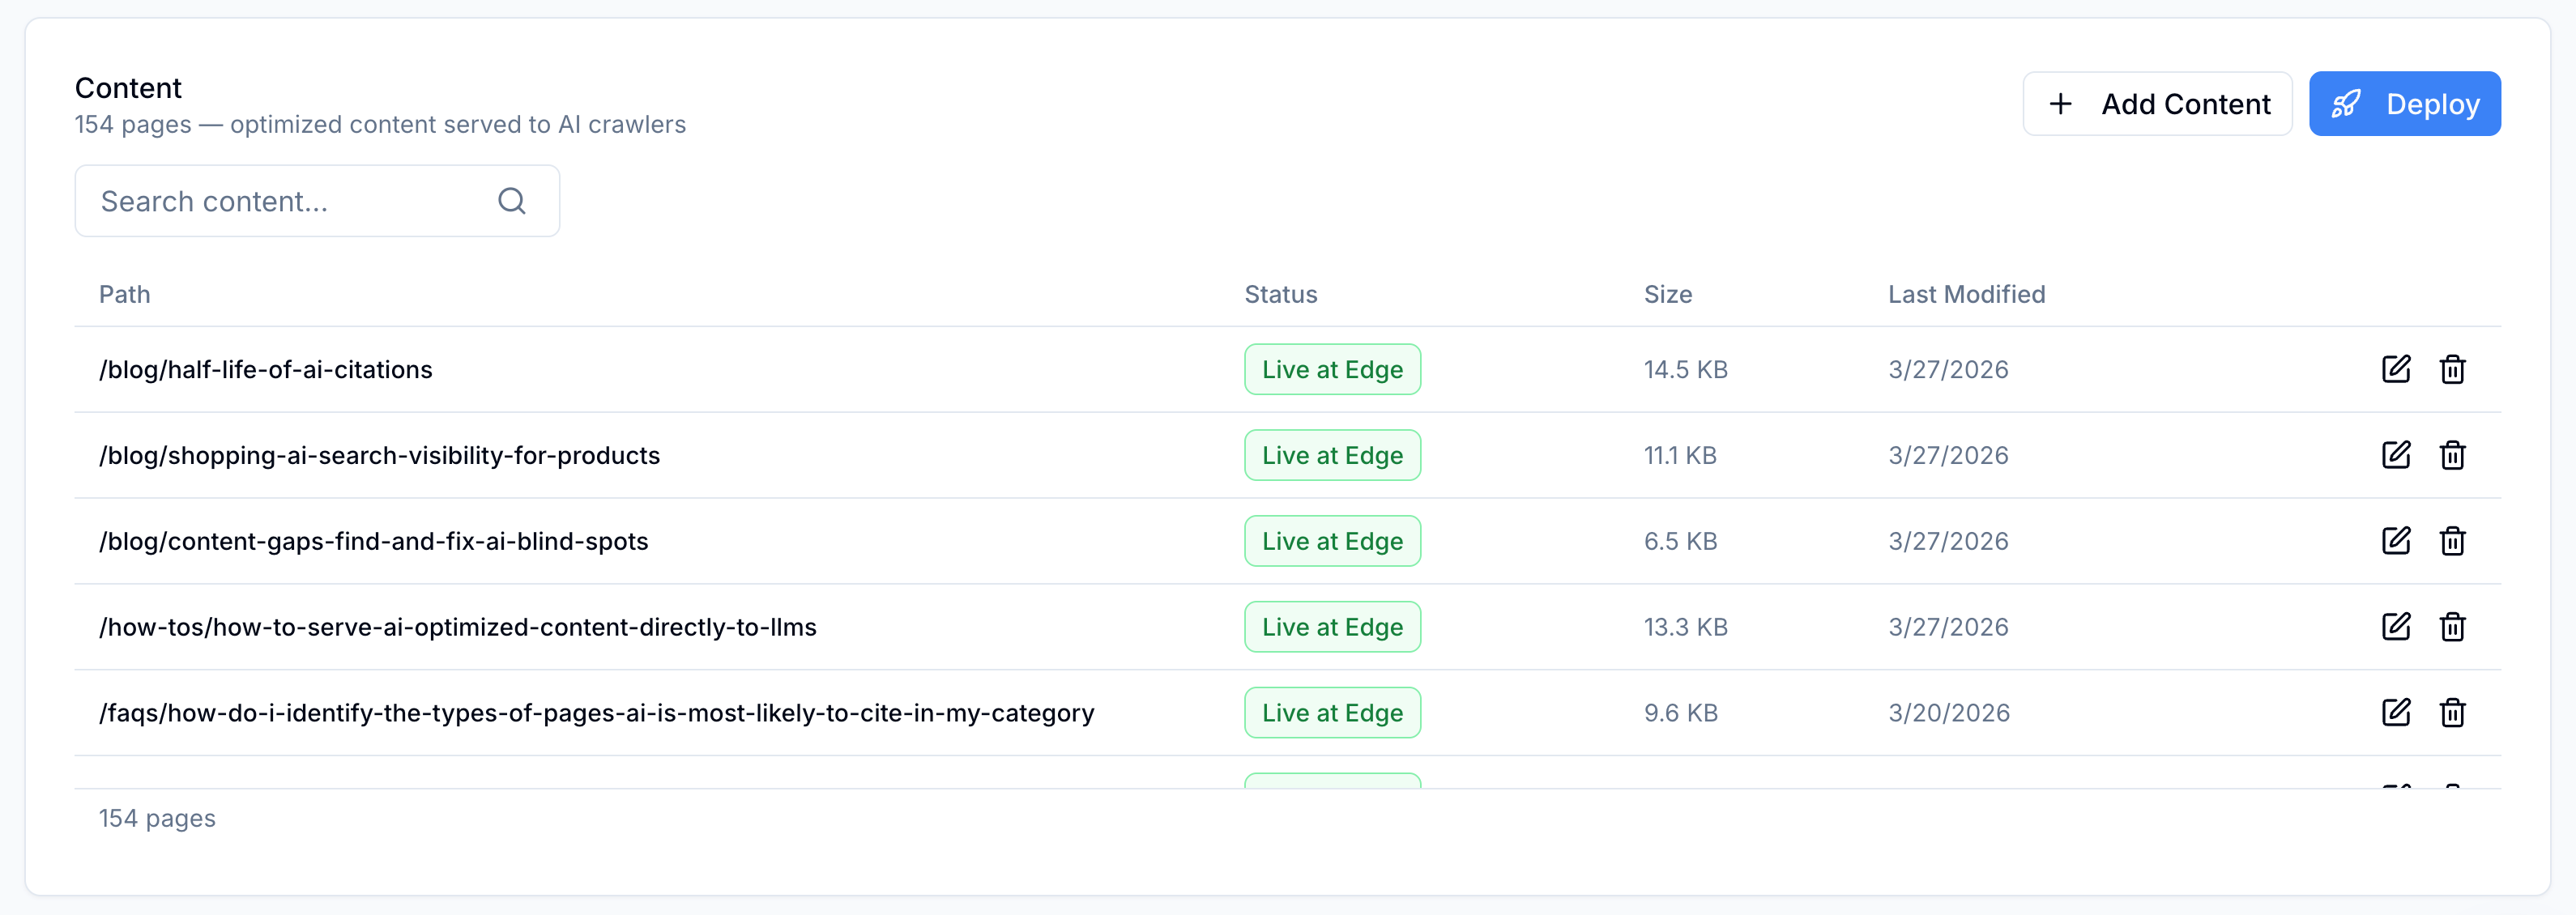
Task: Edit the faqs how-do-i-identify page
Action: [x=2396, y=713]
